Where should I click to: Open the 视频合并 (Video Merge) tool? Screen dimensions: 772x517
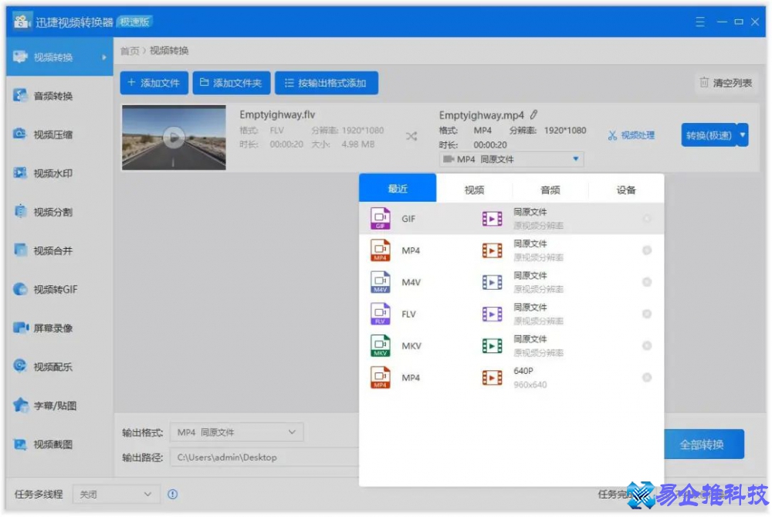[x=54, y=249]
